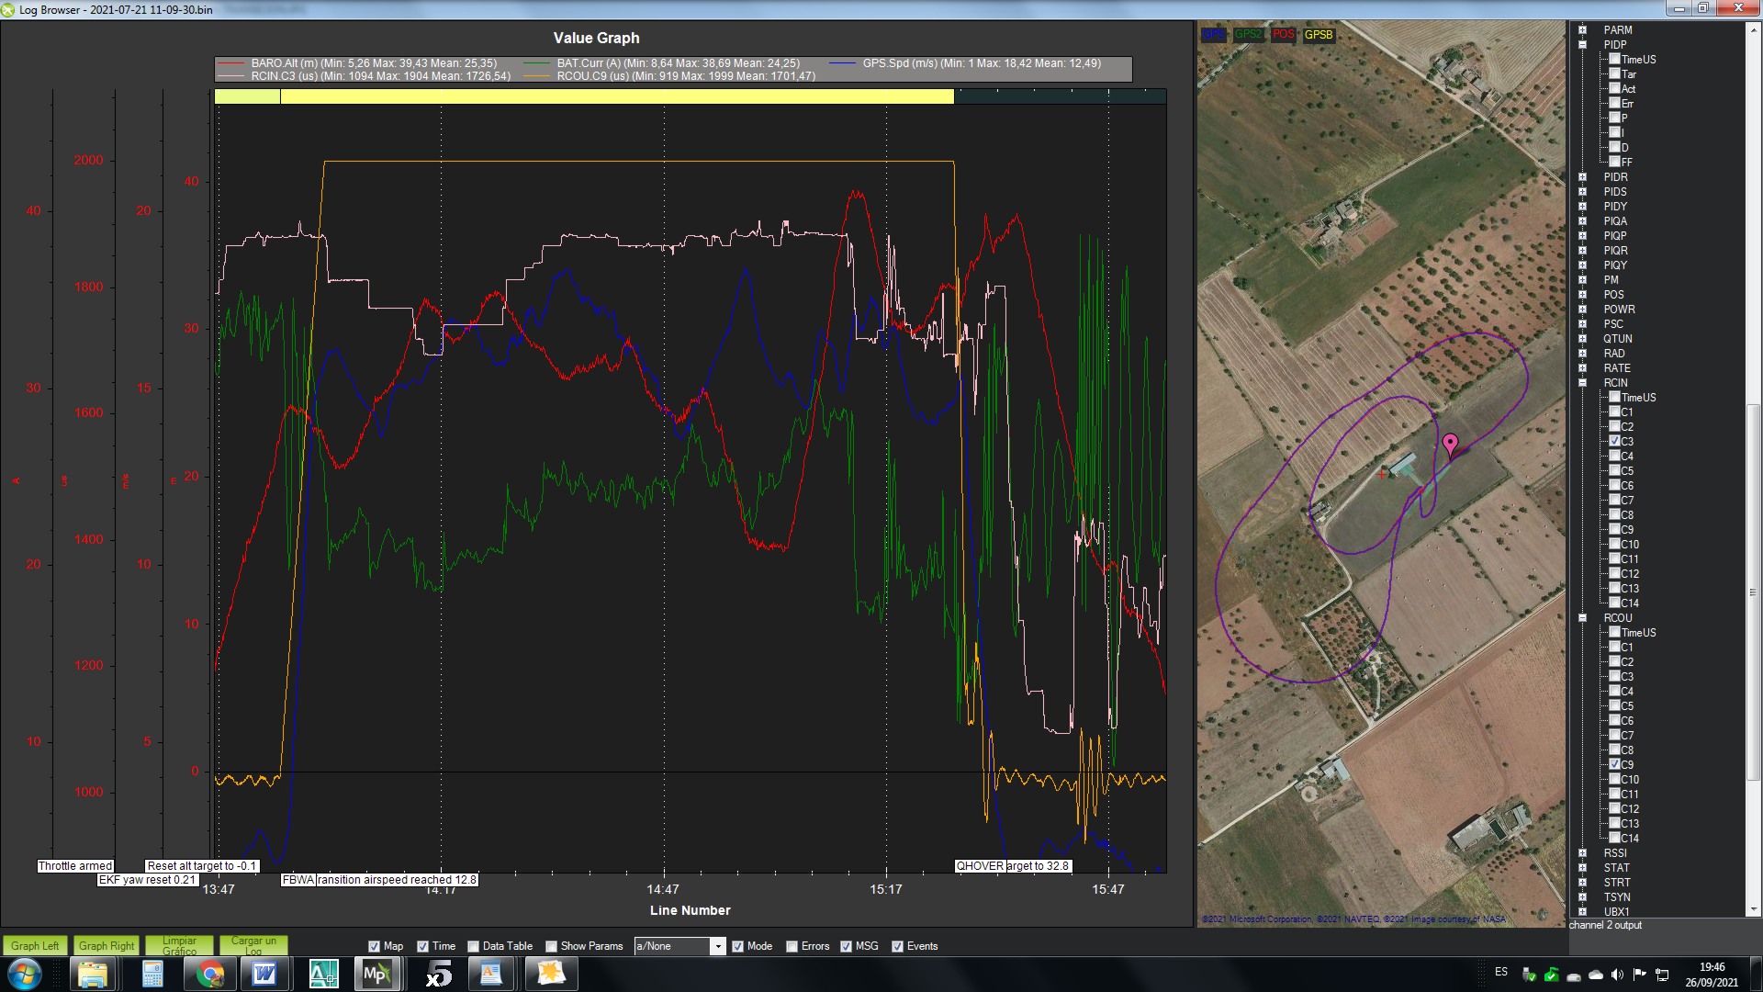Click the Windows Start orb

tap(25, 974)
